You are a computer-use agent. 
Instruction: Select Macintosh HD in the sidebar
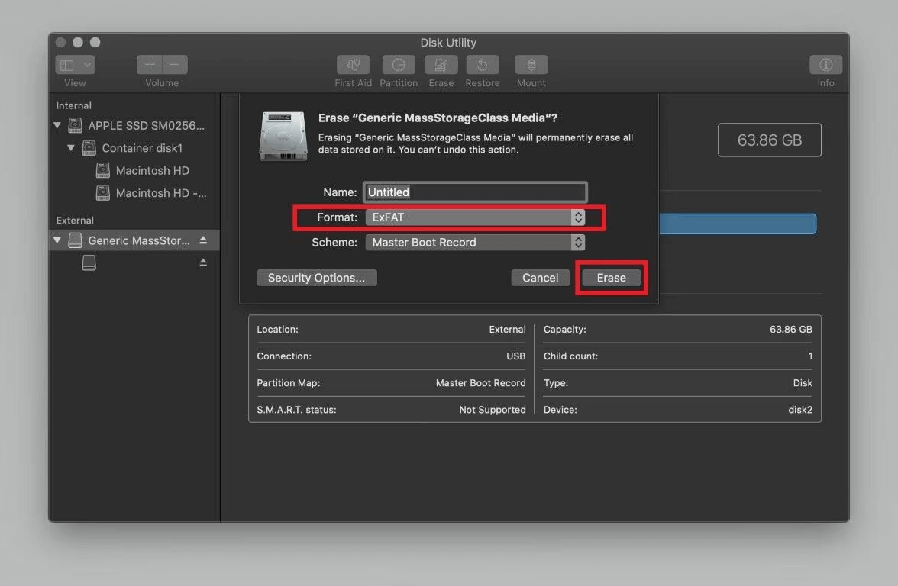152,170
